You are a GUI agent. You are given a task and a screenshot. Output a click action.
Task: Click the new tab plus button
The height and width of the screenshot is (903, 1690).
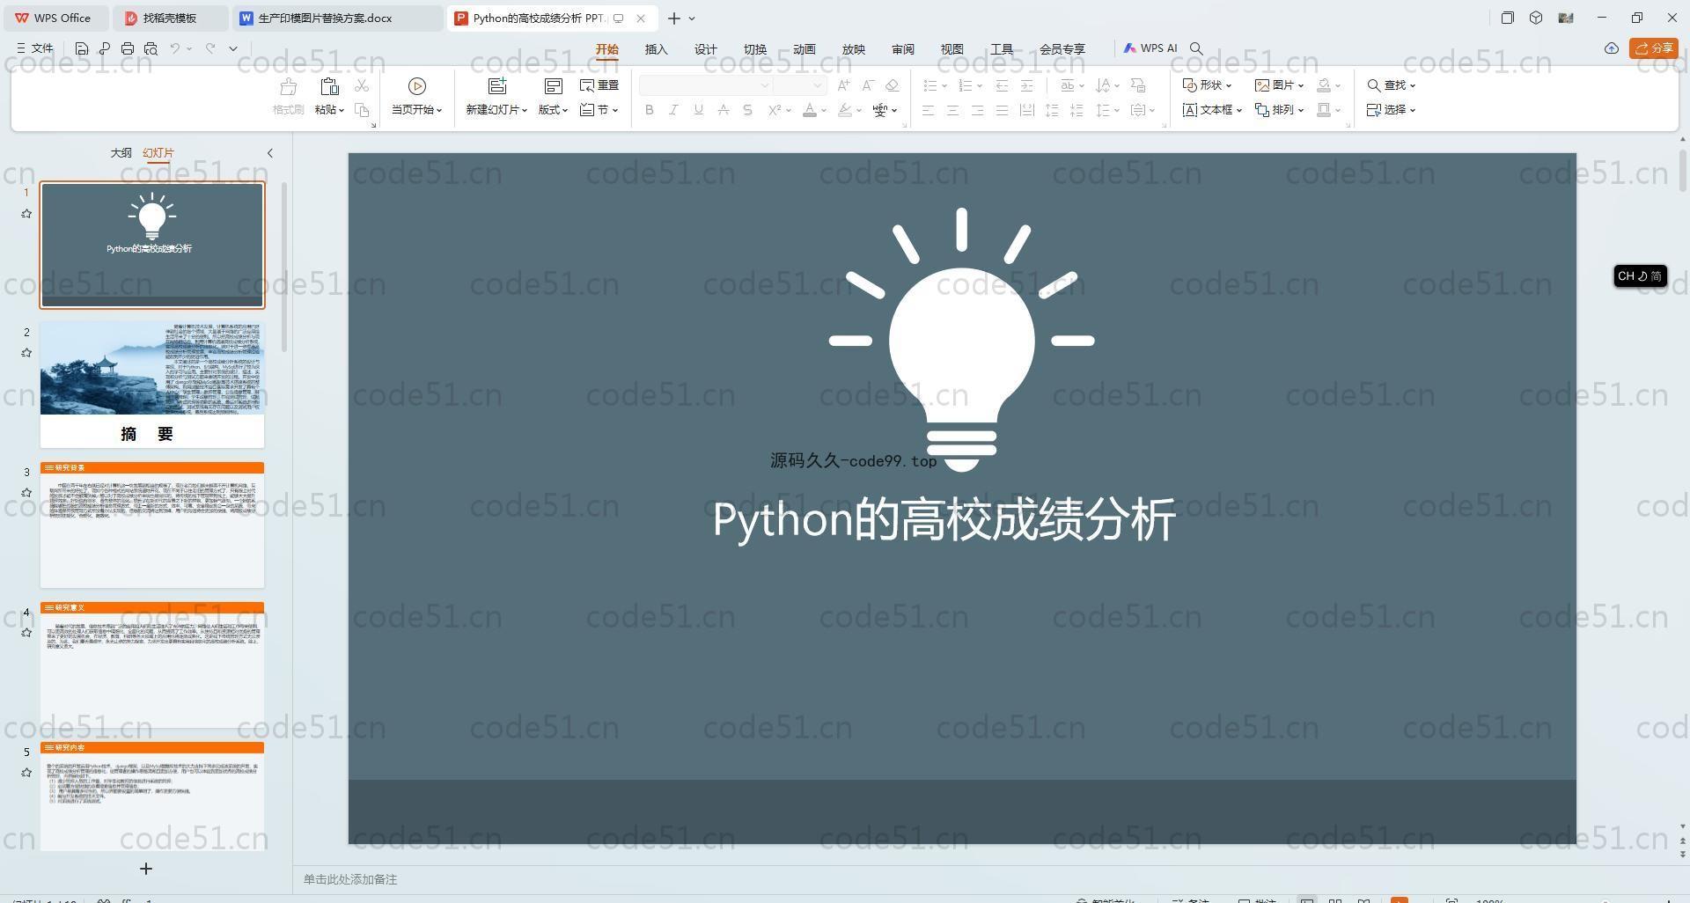click(674, 18)
